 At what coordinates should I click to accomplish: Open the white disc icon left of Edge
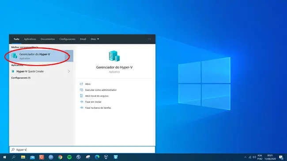88,157
